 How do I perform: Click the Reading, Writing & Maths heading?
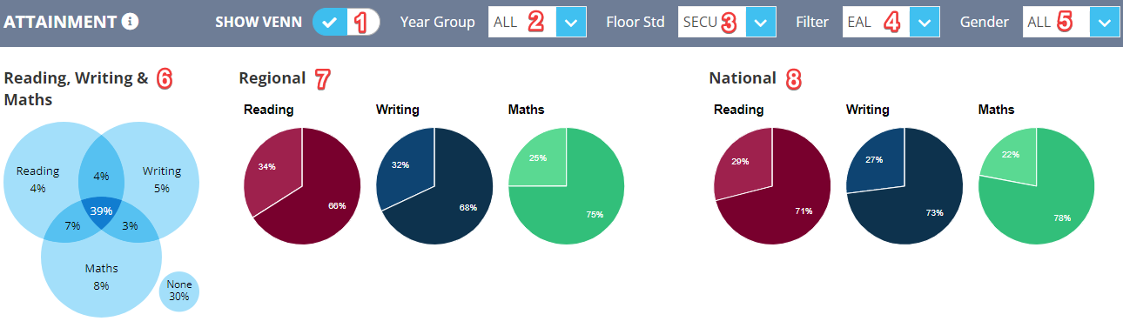click(x=76, y=89)
